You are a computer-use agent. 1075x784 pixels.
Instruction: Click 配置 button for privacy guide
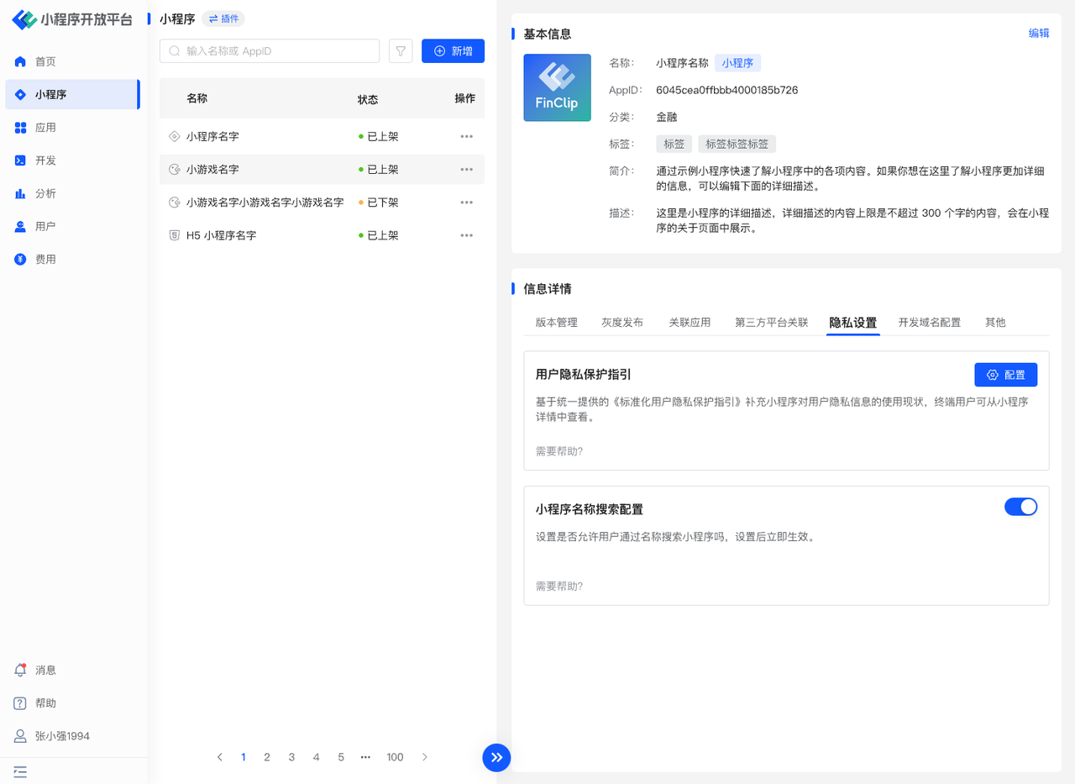pos(1005,375)
